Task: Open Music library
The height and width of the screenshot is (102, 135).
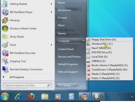Action: pyautogui.click(x=61, y=25)
